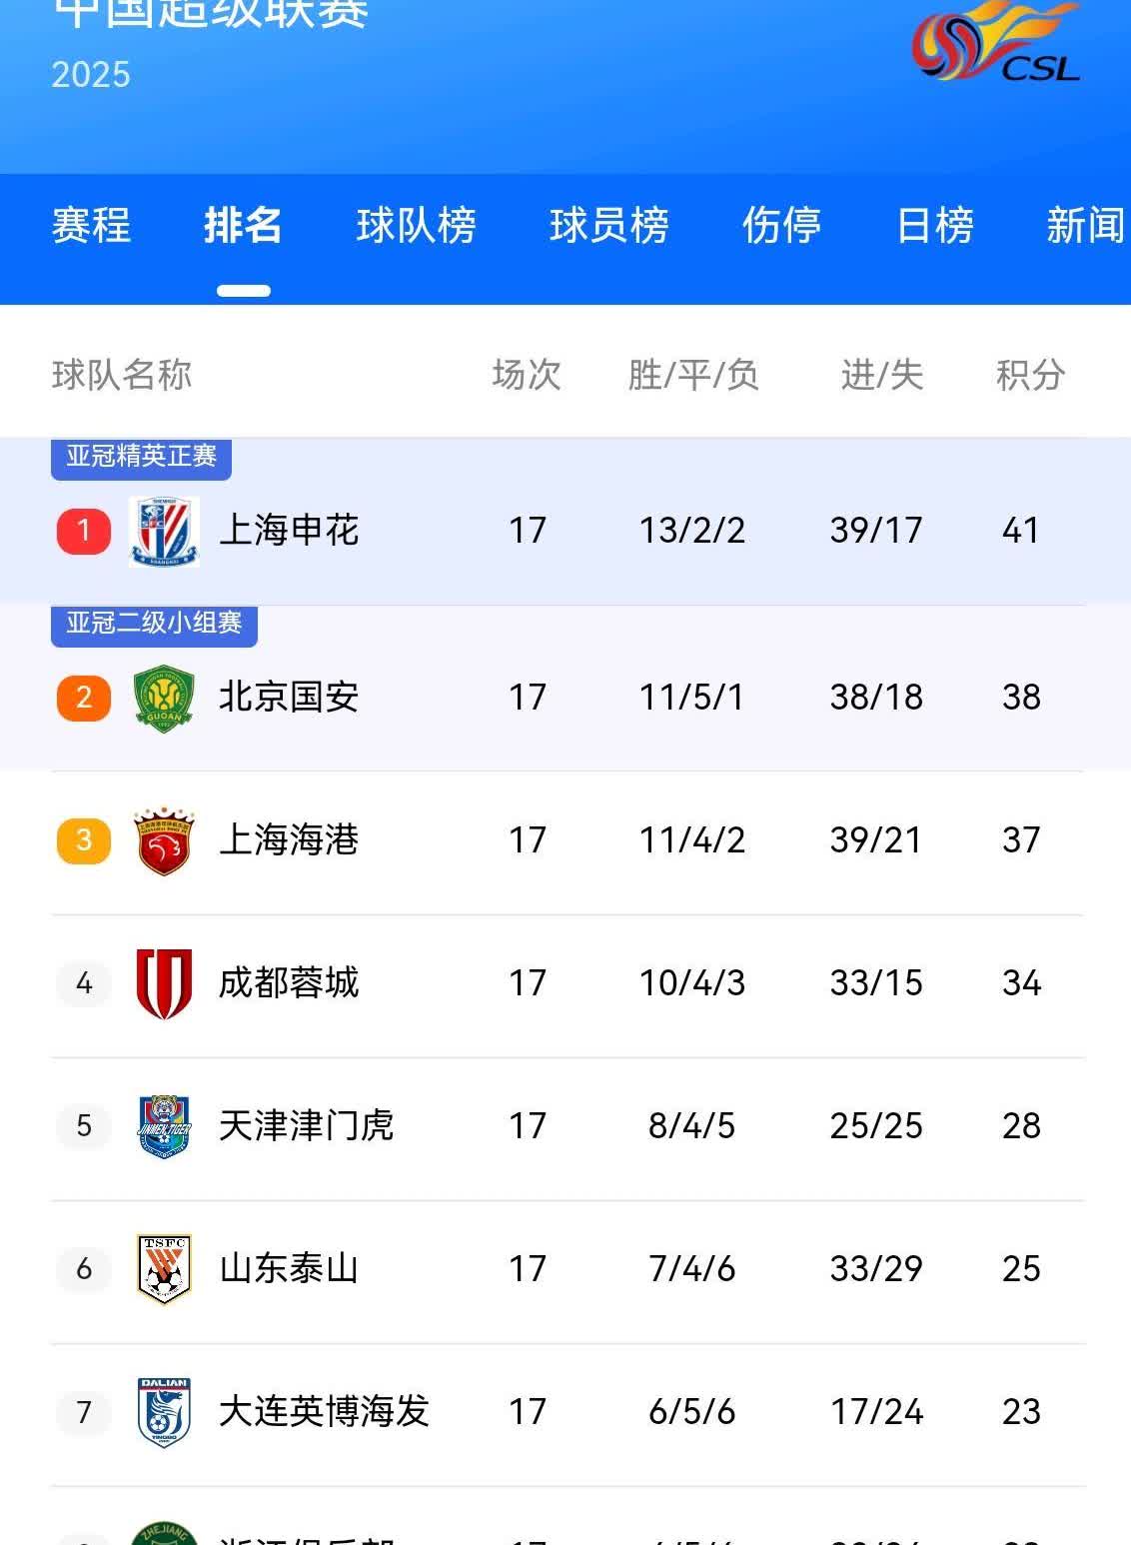Tap the Beijing Guoan badge
Viewport: 1131px width, 1545px height.
(x=164, y=698)
